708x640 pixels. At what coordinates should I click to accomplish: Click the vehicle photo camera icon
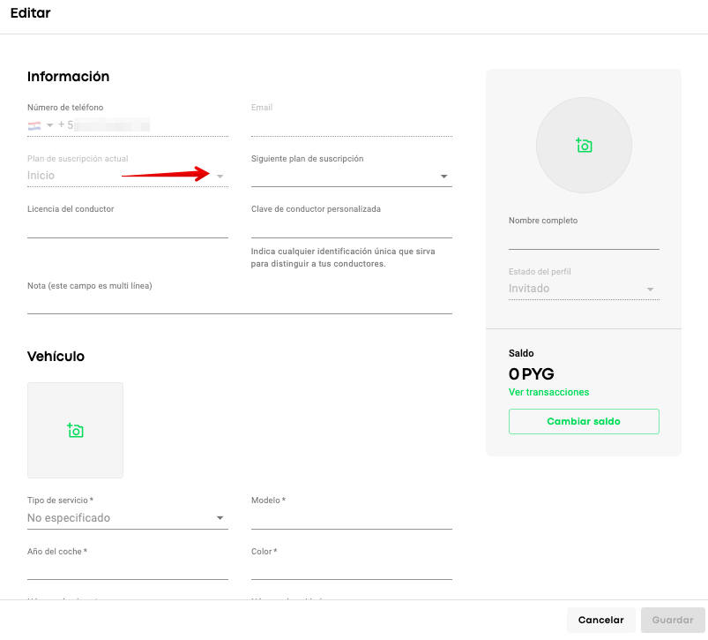tap(76, 431)
